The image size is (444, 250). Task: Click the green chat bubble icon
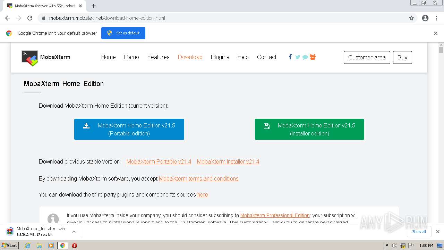coord(305,57)
